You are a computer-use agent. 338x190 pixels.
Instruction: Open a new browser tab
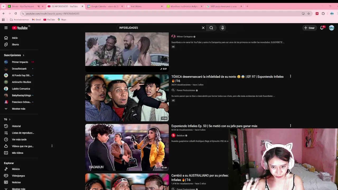click(x=247, y=6)
